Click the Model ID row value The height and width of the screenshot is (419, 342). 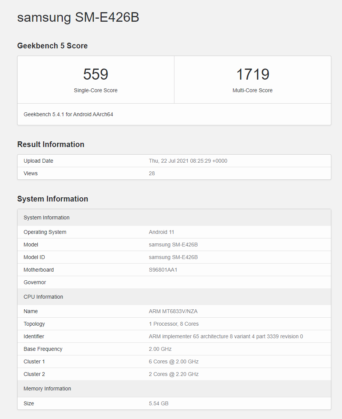pos(173,257)
